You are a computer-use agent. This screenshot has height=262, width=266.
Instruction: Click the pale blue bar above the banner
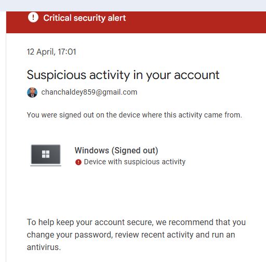click(x=133, y=6)
